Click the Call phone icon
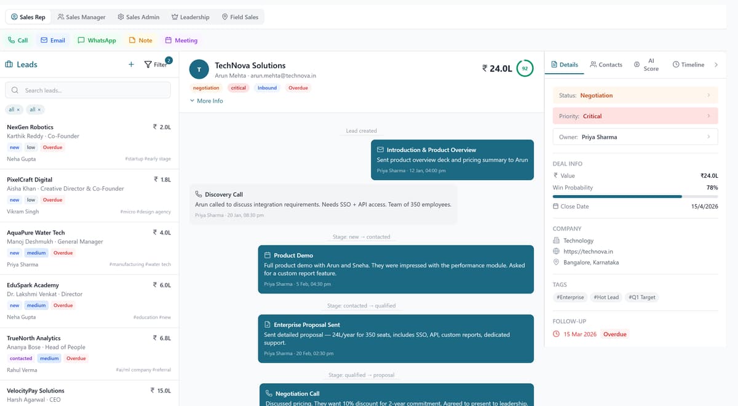Viewport: 738px width, 406px height. (x=11, y=40)
